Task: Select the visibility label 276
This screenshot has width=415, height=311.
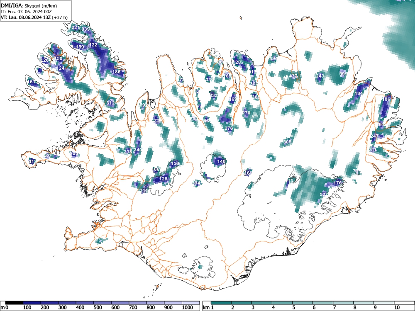Action: [229, 128]
